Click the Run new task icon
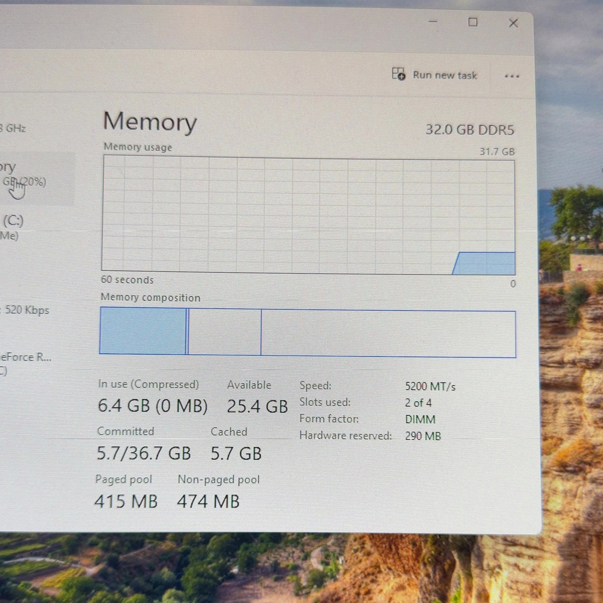The height and width of the screenshot is (603, 603). [398, 74]
